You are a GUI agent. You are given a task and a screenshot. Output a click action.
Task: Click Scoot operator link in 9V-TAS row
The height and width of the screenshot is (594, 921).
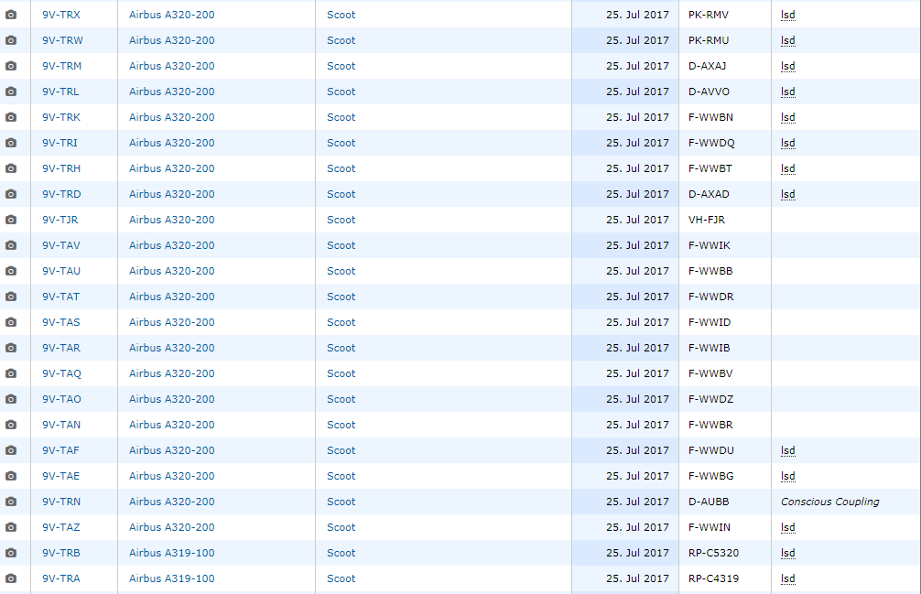[341, 322]
